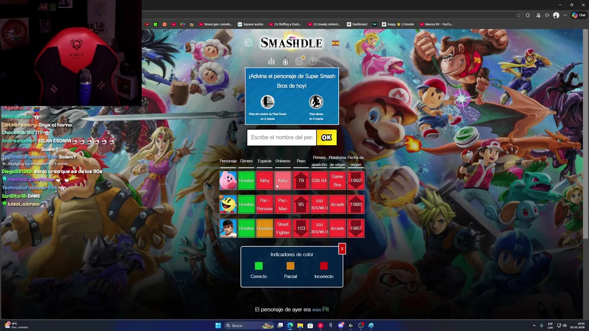Submit guess with the OK button
Screen dimensions: 589x331
coord(327,137)
